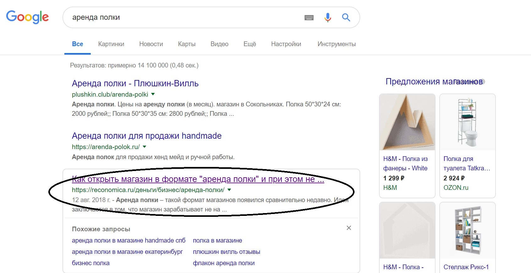Click the Google logo
The height and width of the screenshot is (273, 531).
pyautogui.click(x=28, y=17)
